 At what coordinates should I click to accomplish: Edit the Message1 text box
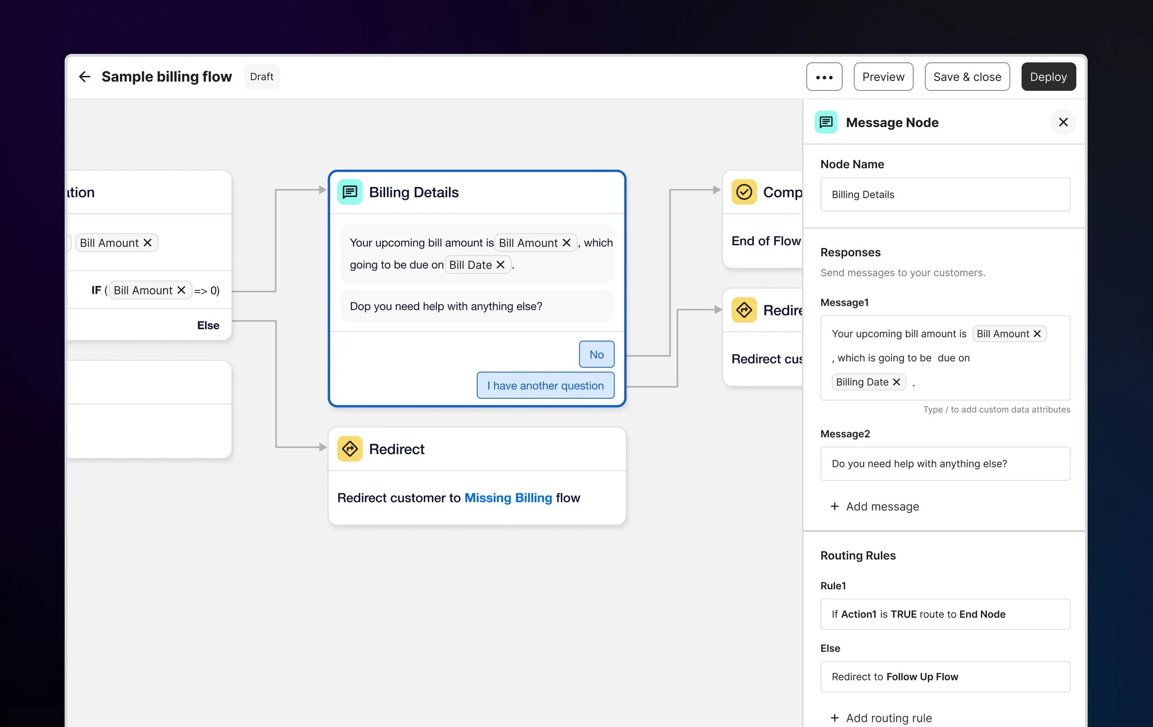click(x=945, y=358)
